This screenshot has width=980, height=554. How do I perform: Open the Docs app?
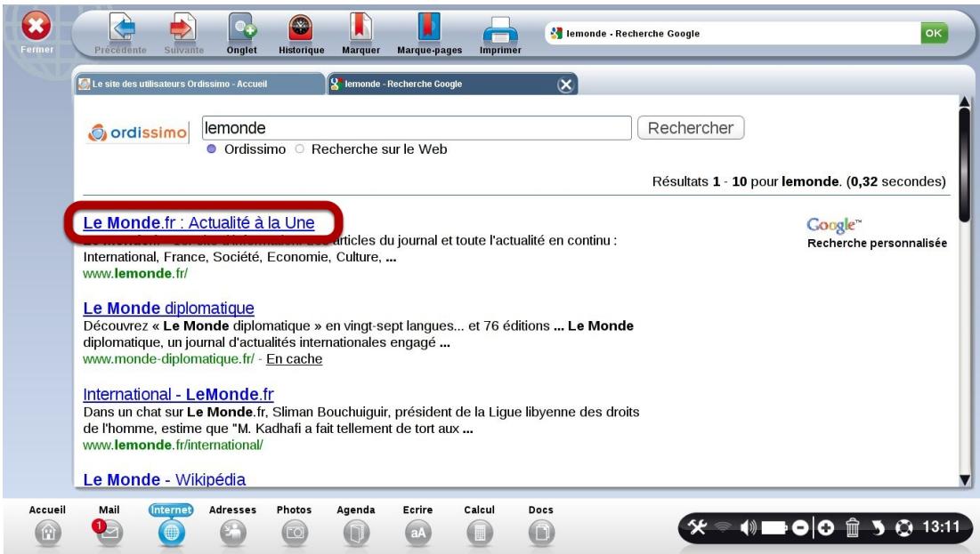(x=541, y=525)
